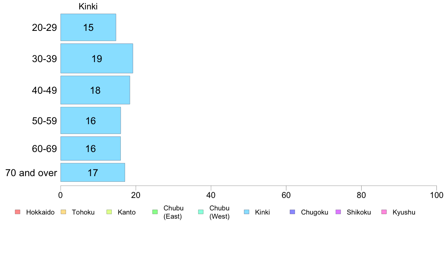Select the 60-69 bar showing 16
The height and width of the screenshot is (277, 447).
pyautogui.click(x=91, y=149)
